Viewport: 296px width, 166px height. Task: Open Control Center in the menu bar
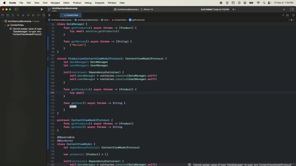point(269,3)
